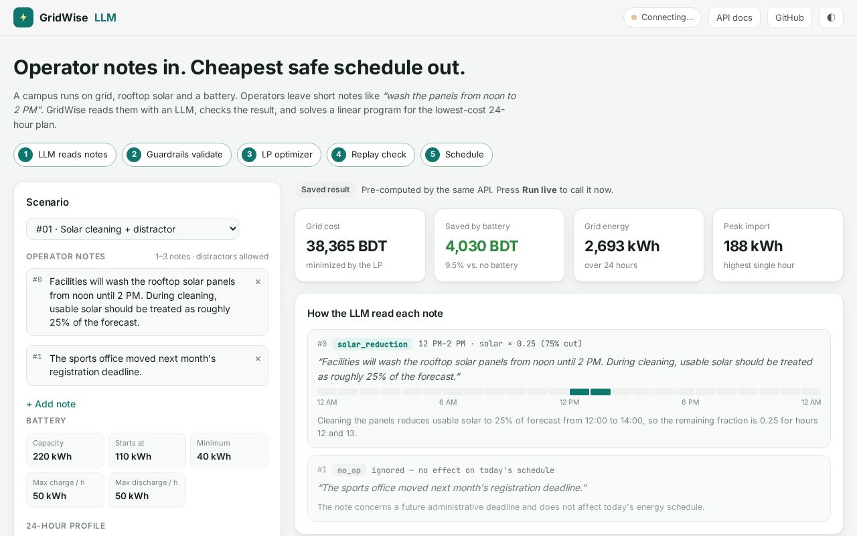Viewport: 857px width, 536px height.
Task: Click the Connecting… status pill
Action: [662, 17]
